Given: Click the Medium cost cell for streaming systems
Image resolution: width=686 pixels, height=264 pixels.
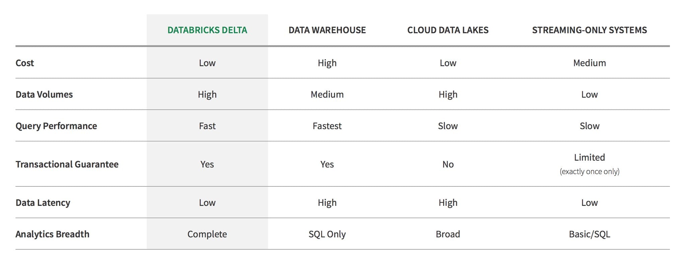Looking at the screenshot, I should pos(590,63).
